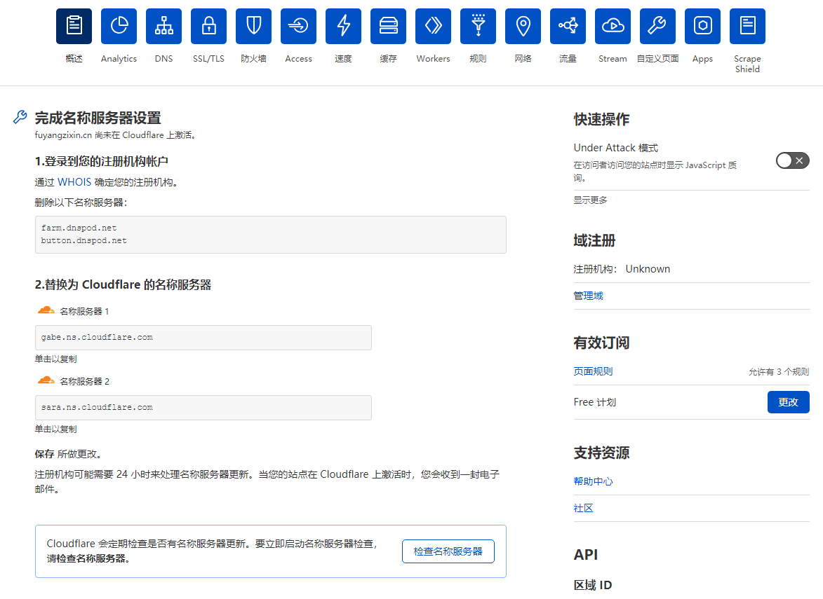Click the Access tab label
The width and height of the screenshot is (823, 599).
(299, 59)
